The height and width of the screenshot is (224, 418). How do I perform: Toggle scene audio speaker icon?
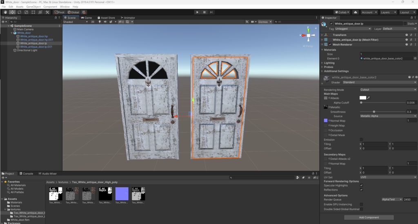coord(105,22)
